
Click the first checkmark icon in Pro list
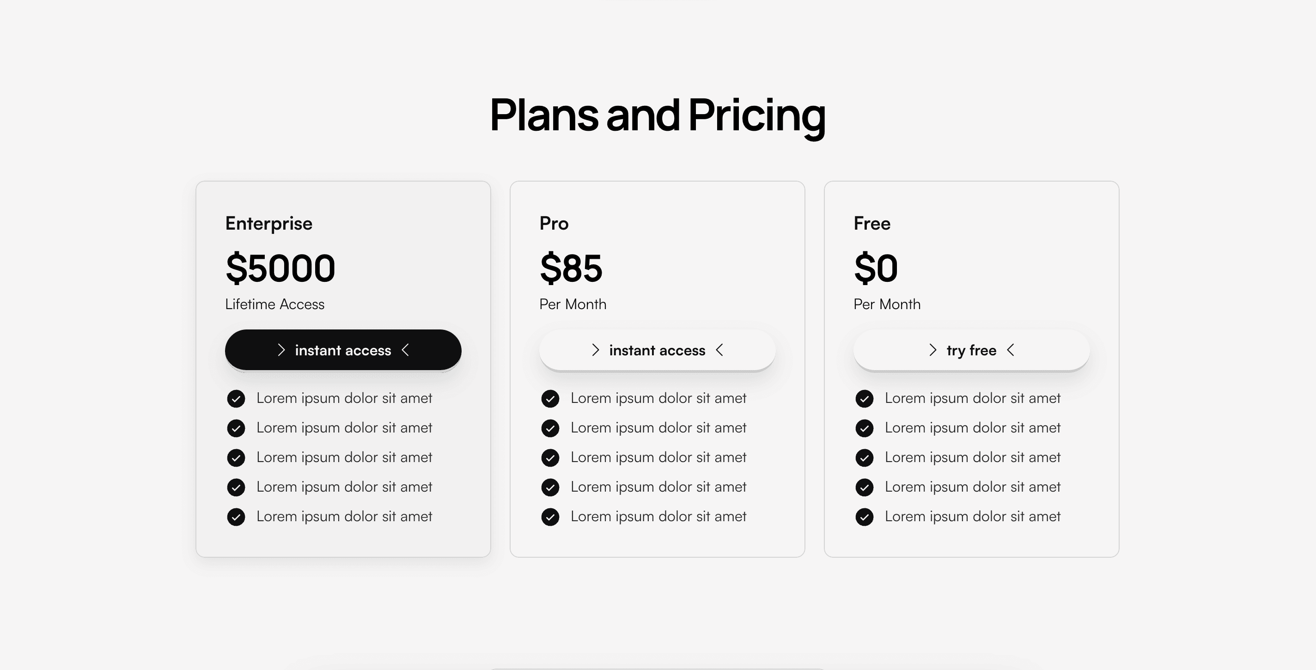pos(550,398)
